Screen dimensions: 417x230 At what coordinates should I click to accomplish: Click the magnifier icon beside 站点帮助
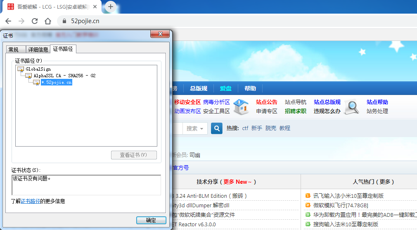352,107
